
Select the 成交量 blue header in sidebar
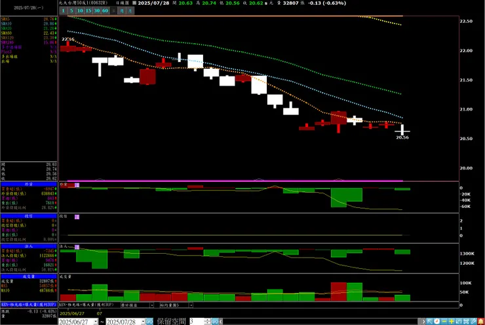pyautogui.click(x=29, y=277)
